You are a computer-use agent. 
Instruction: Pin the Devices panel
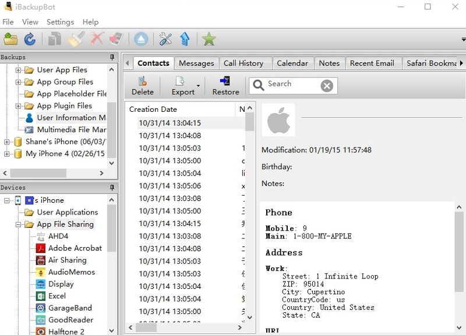[112, 187]
